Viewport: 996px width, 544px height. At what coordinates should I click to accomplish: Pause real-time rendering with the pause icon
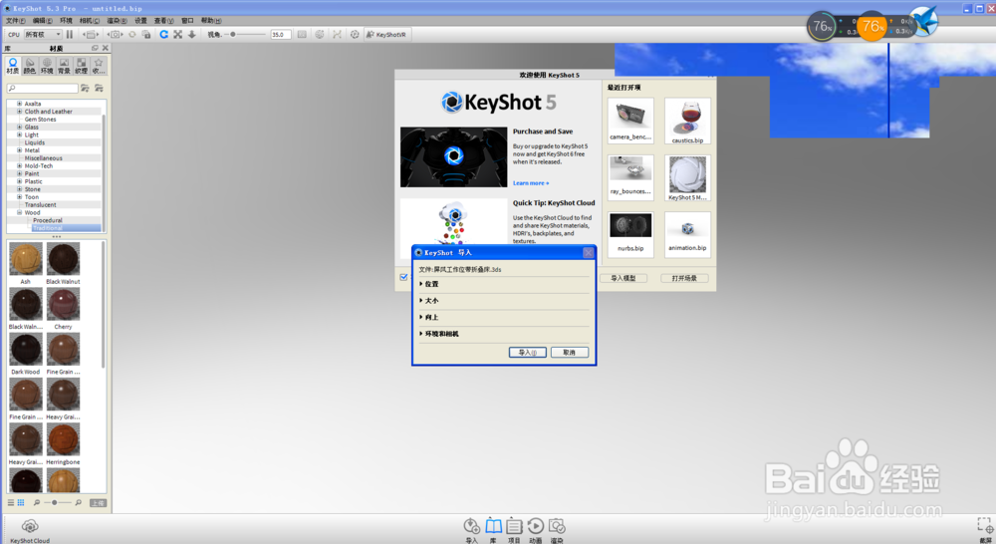click(x=70, y=34)
